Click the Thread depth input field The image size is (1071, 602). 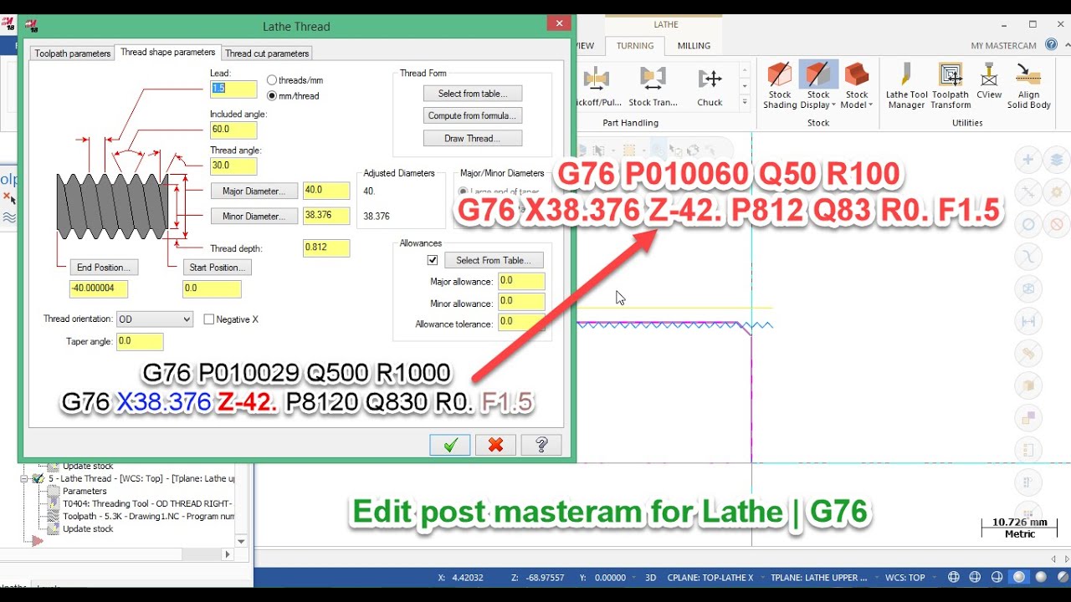coord(326,248)
